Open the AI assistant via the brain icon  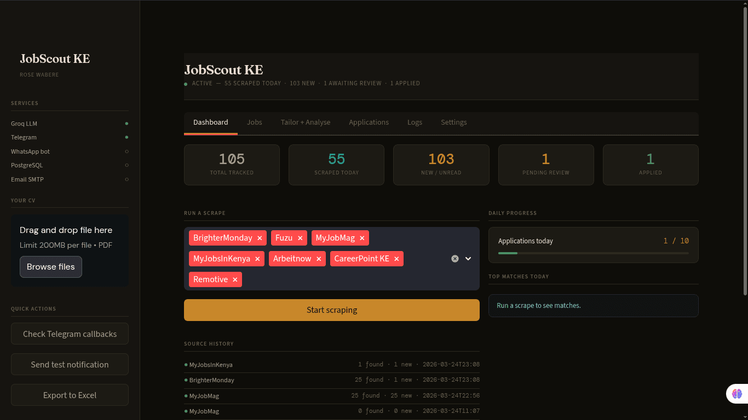tap(737, 394)
